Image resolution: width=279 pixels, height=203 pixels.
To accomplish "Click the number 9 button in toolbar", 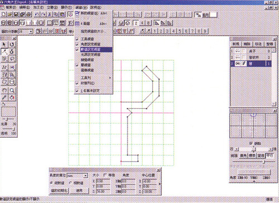I will pyautogui.click(x=205, y=31).
